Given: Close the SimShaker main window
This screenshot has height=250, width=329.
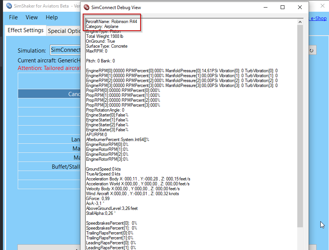Looking at the screenshot, I should pyautogui.click(x=323, y=6).
